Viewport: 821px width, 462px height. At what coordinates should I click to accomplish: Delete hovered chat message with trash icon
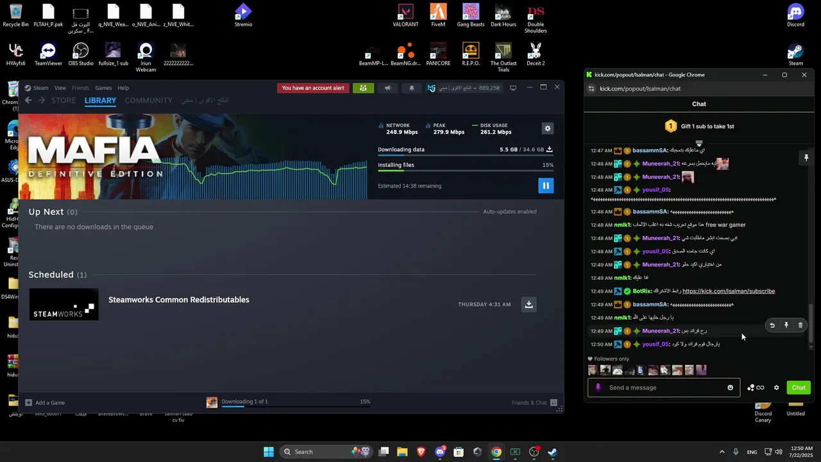[x=800, y=325]
